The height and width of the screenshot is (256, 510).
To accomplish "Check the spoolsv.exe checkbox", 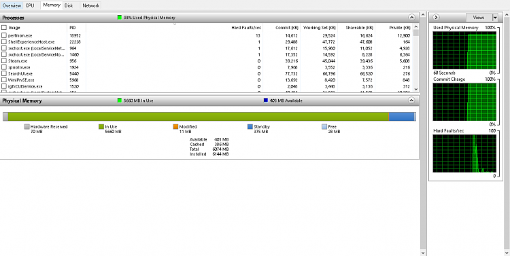I will [x=4, y=67].
